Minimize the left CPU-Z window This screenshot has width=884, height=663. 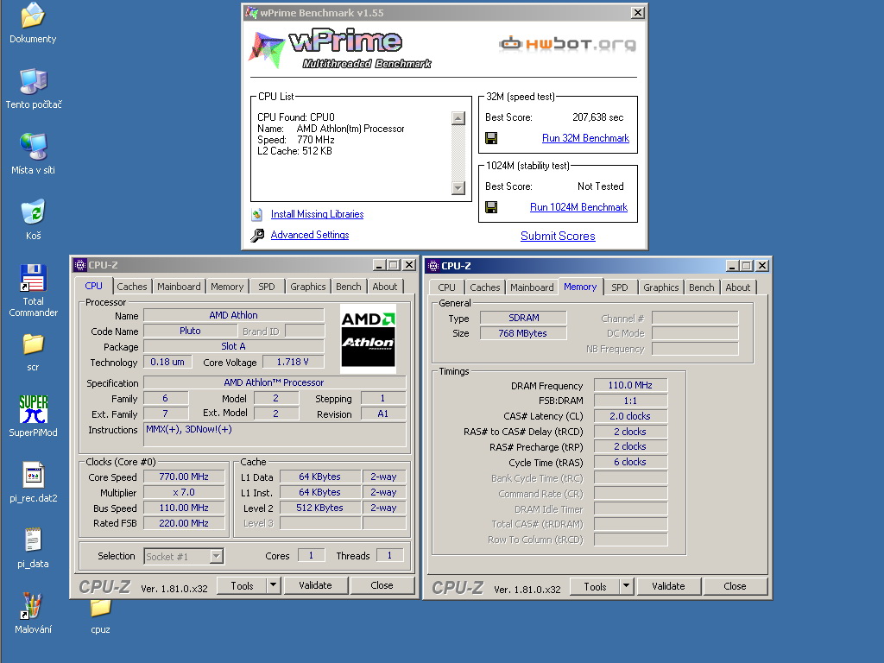pos(379,265)
